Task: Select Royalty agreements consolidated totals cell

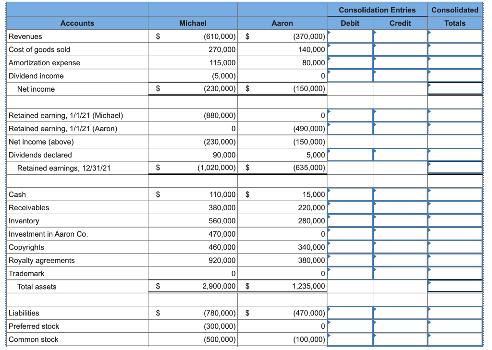Action: coord(455,260)
